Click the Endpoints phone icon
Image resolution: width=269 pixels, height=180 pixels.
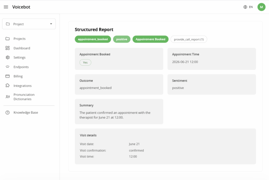[8, 67]
